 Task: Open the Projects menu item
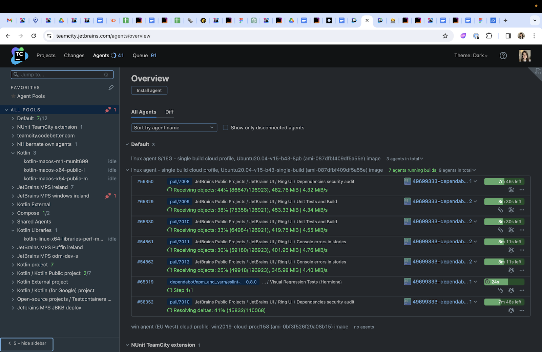pos(46,56)
